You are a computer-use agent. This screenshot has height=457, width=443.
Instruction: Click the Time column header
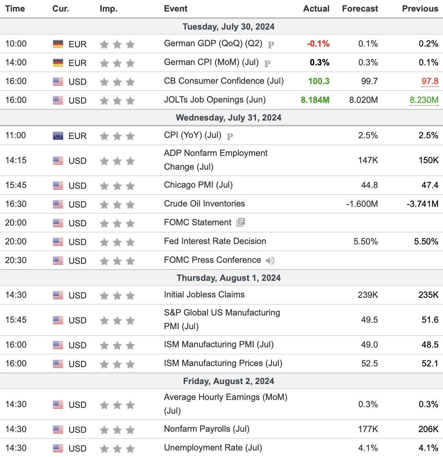pos(15,9)
